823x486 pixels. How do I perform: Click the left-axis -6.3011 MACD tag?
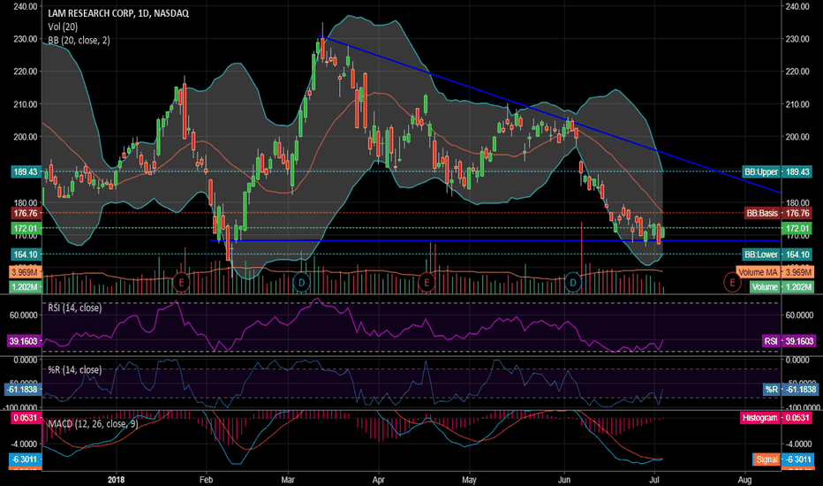26,459
